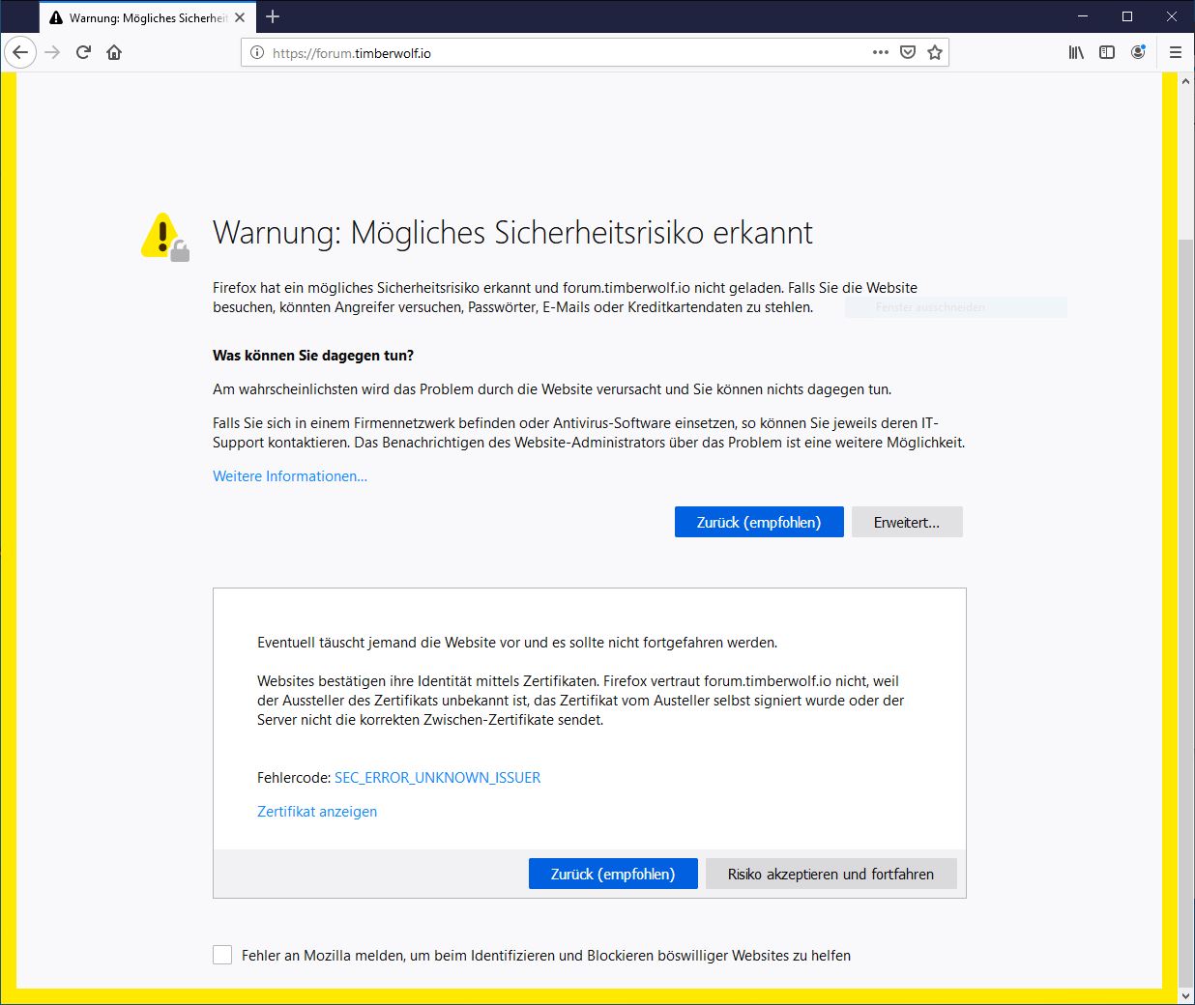Screen dimensions: 1195x1005
Task: Toggle the sidebar view icon
Action: (1107, 52)
